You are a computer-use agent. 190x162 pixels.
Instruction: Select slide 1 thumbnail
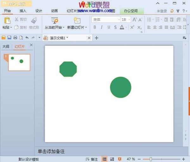pos(19,62)
